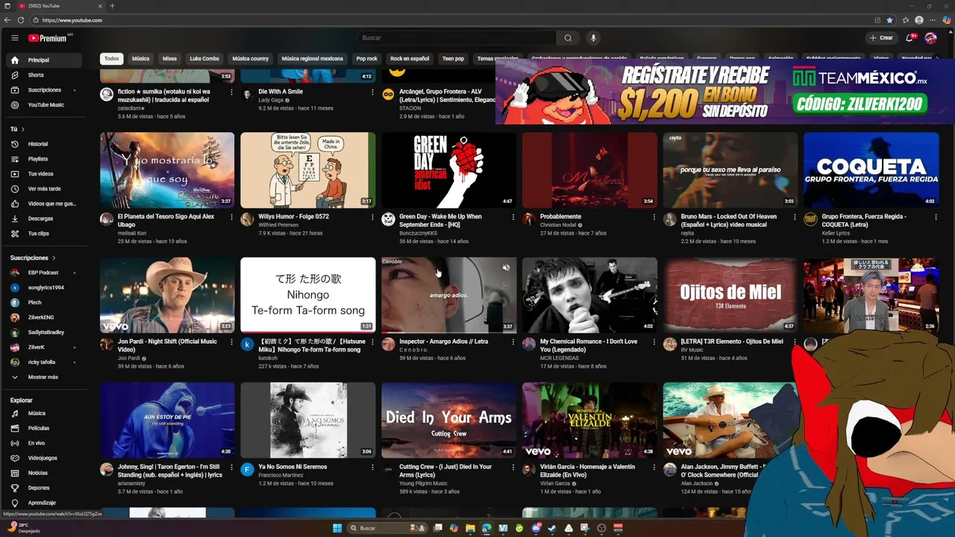Open options for Jon Pardi Night Shift

(x=231, y=342)
